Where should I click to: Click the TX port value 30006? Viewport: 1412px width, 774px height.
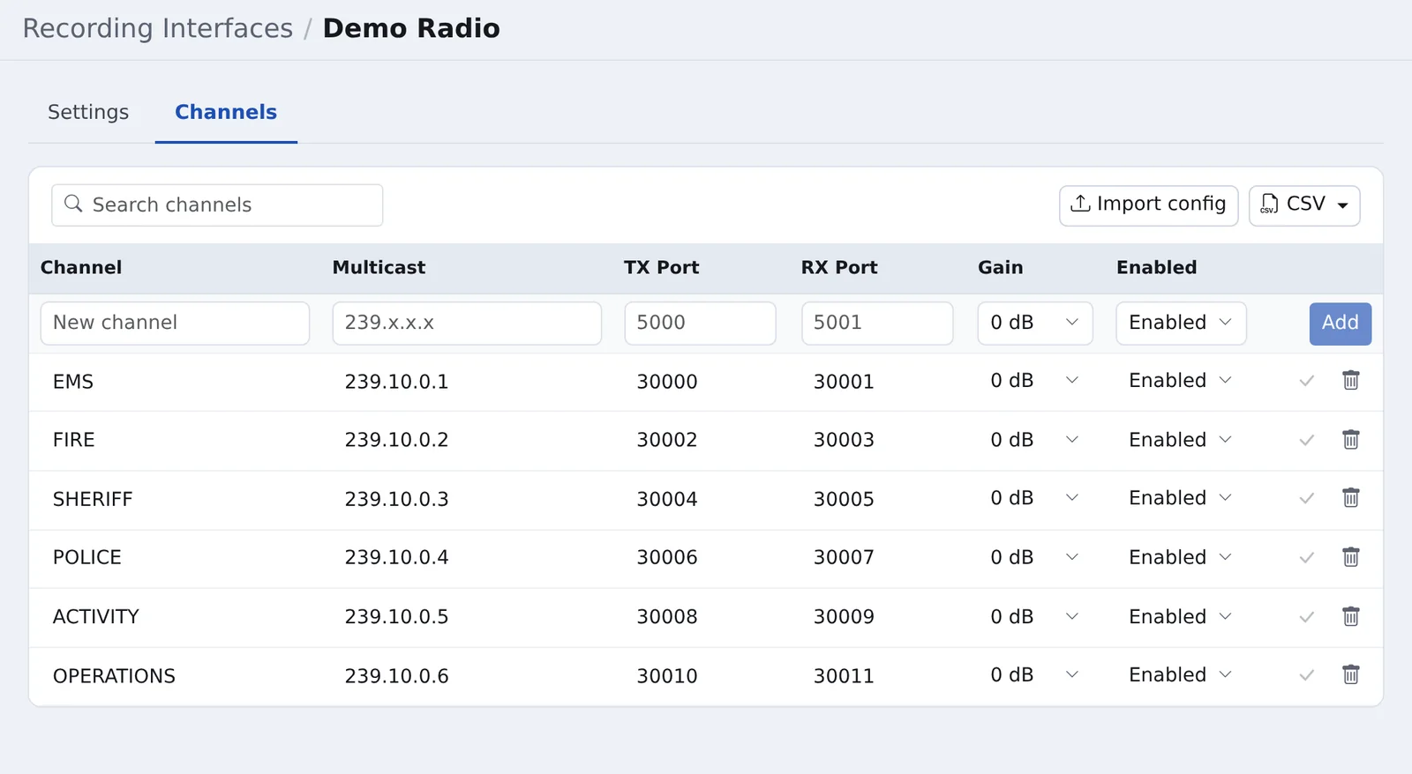click(x=667, y=557)
